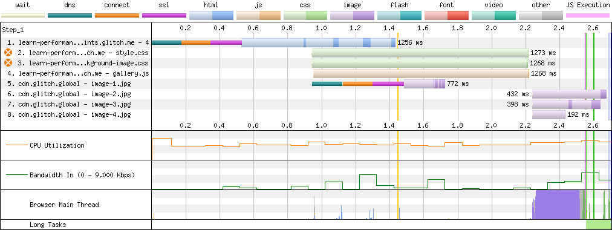Click the dns legend color swatch
Viewport: 612px width, 230px height.
[70, 16]
